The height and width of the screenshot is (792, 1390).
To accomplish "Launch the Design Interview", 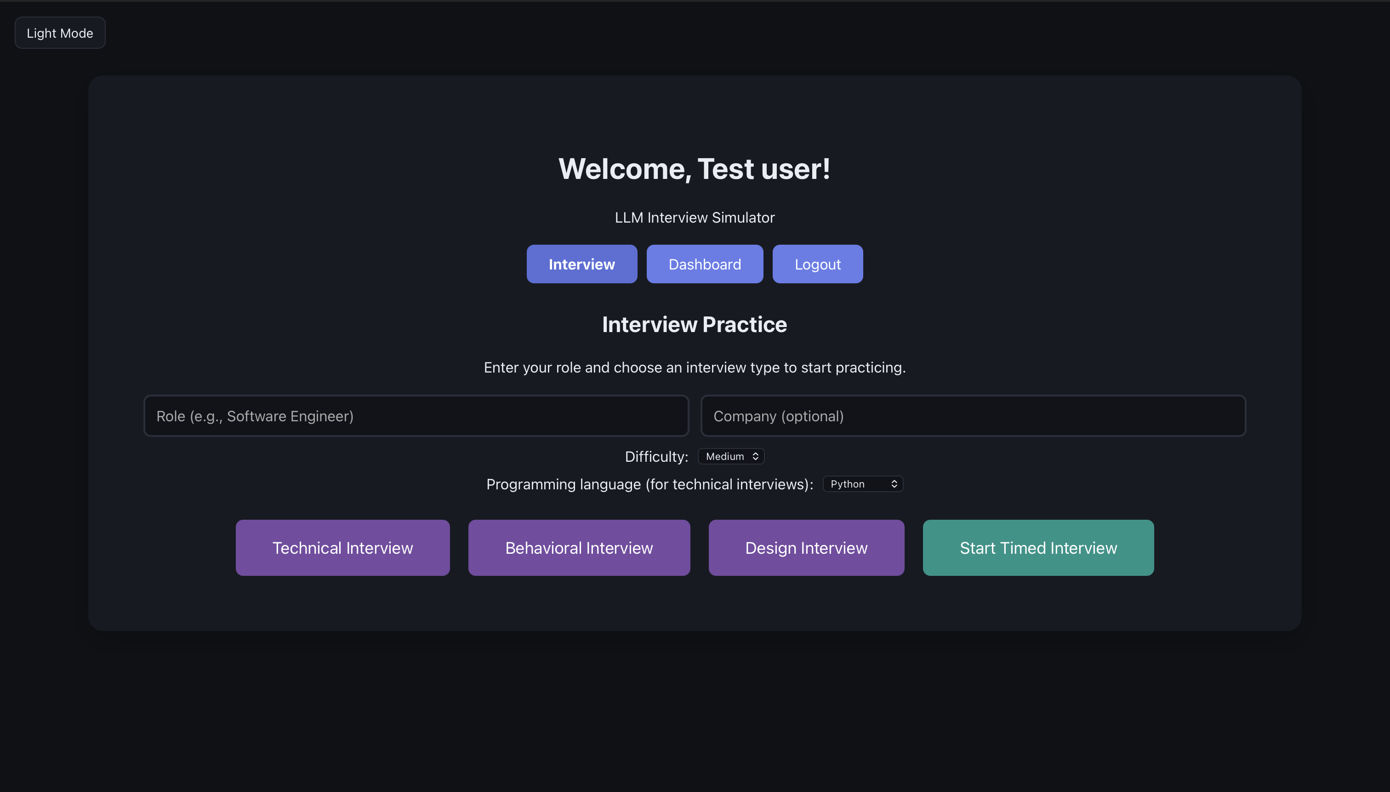I will [x=806, y=548].
